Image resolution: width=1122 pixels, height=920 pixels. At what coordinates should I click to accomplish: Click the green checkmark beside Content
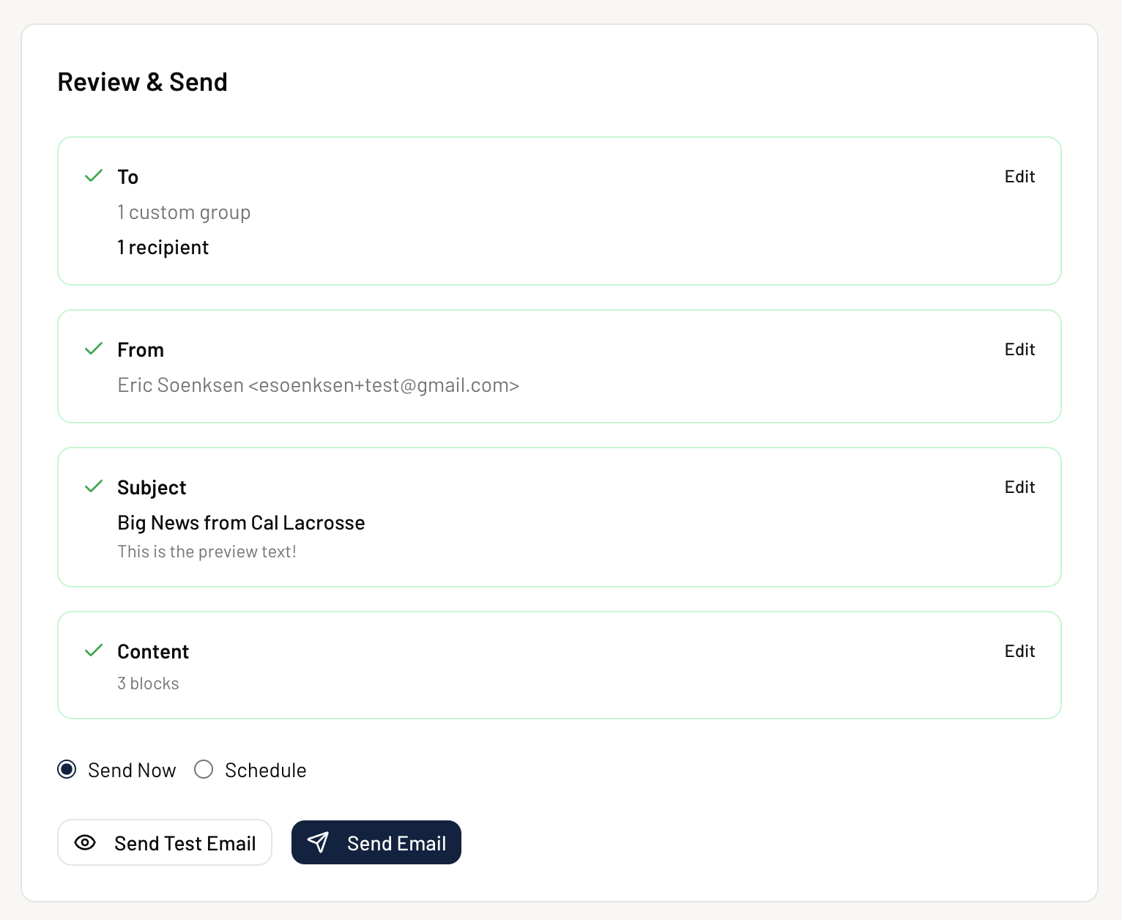coord(94,650)
